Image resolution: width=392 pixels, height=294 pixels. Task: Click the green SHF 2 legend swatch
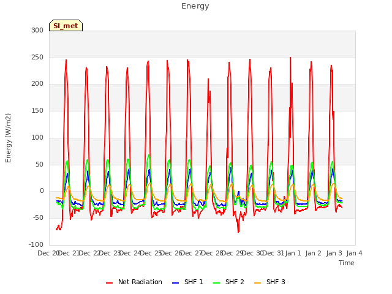click(x=216, y=283)
